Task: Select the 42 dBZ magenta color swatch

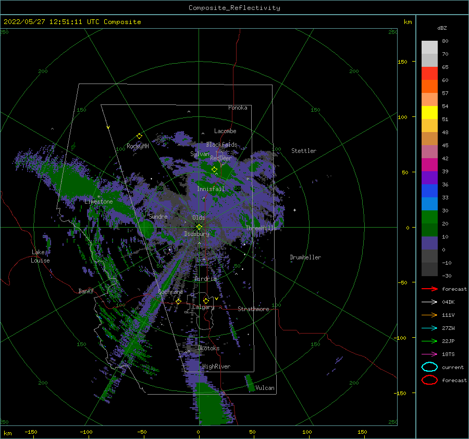Action: tap(429, 164)
